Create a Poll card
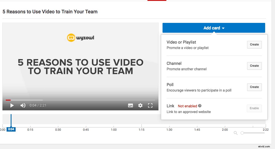The width and height of the screenshot is (275, 149). [x=254, y=87]
